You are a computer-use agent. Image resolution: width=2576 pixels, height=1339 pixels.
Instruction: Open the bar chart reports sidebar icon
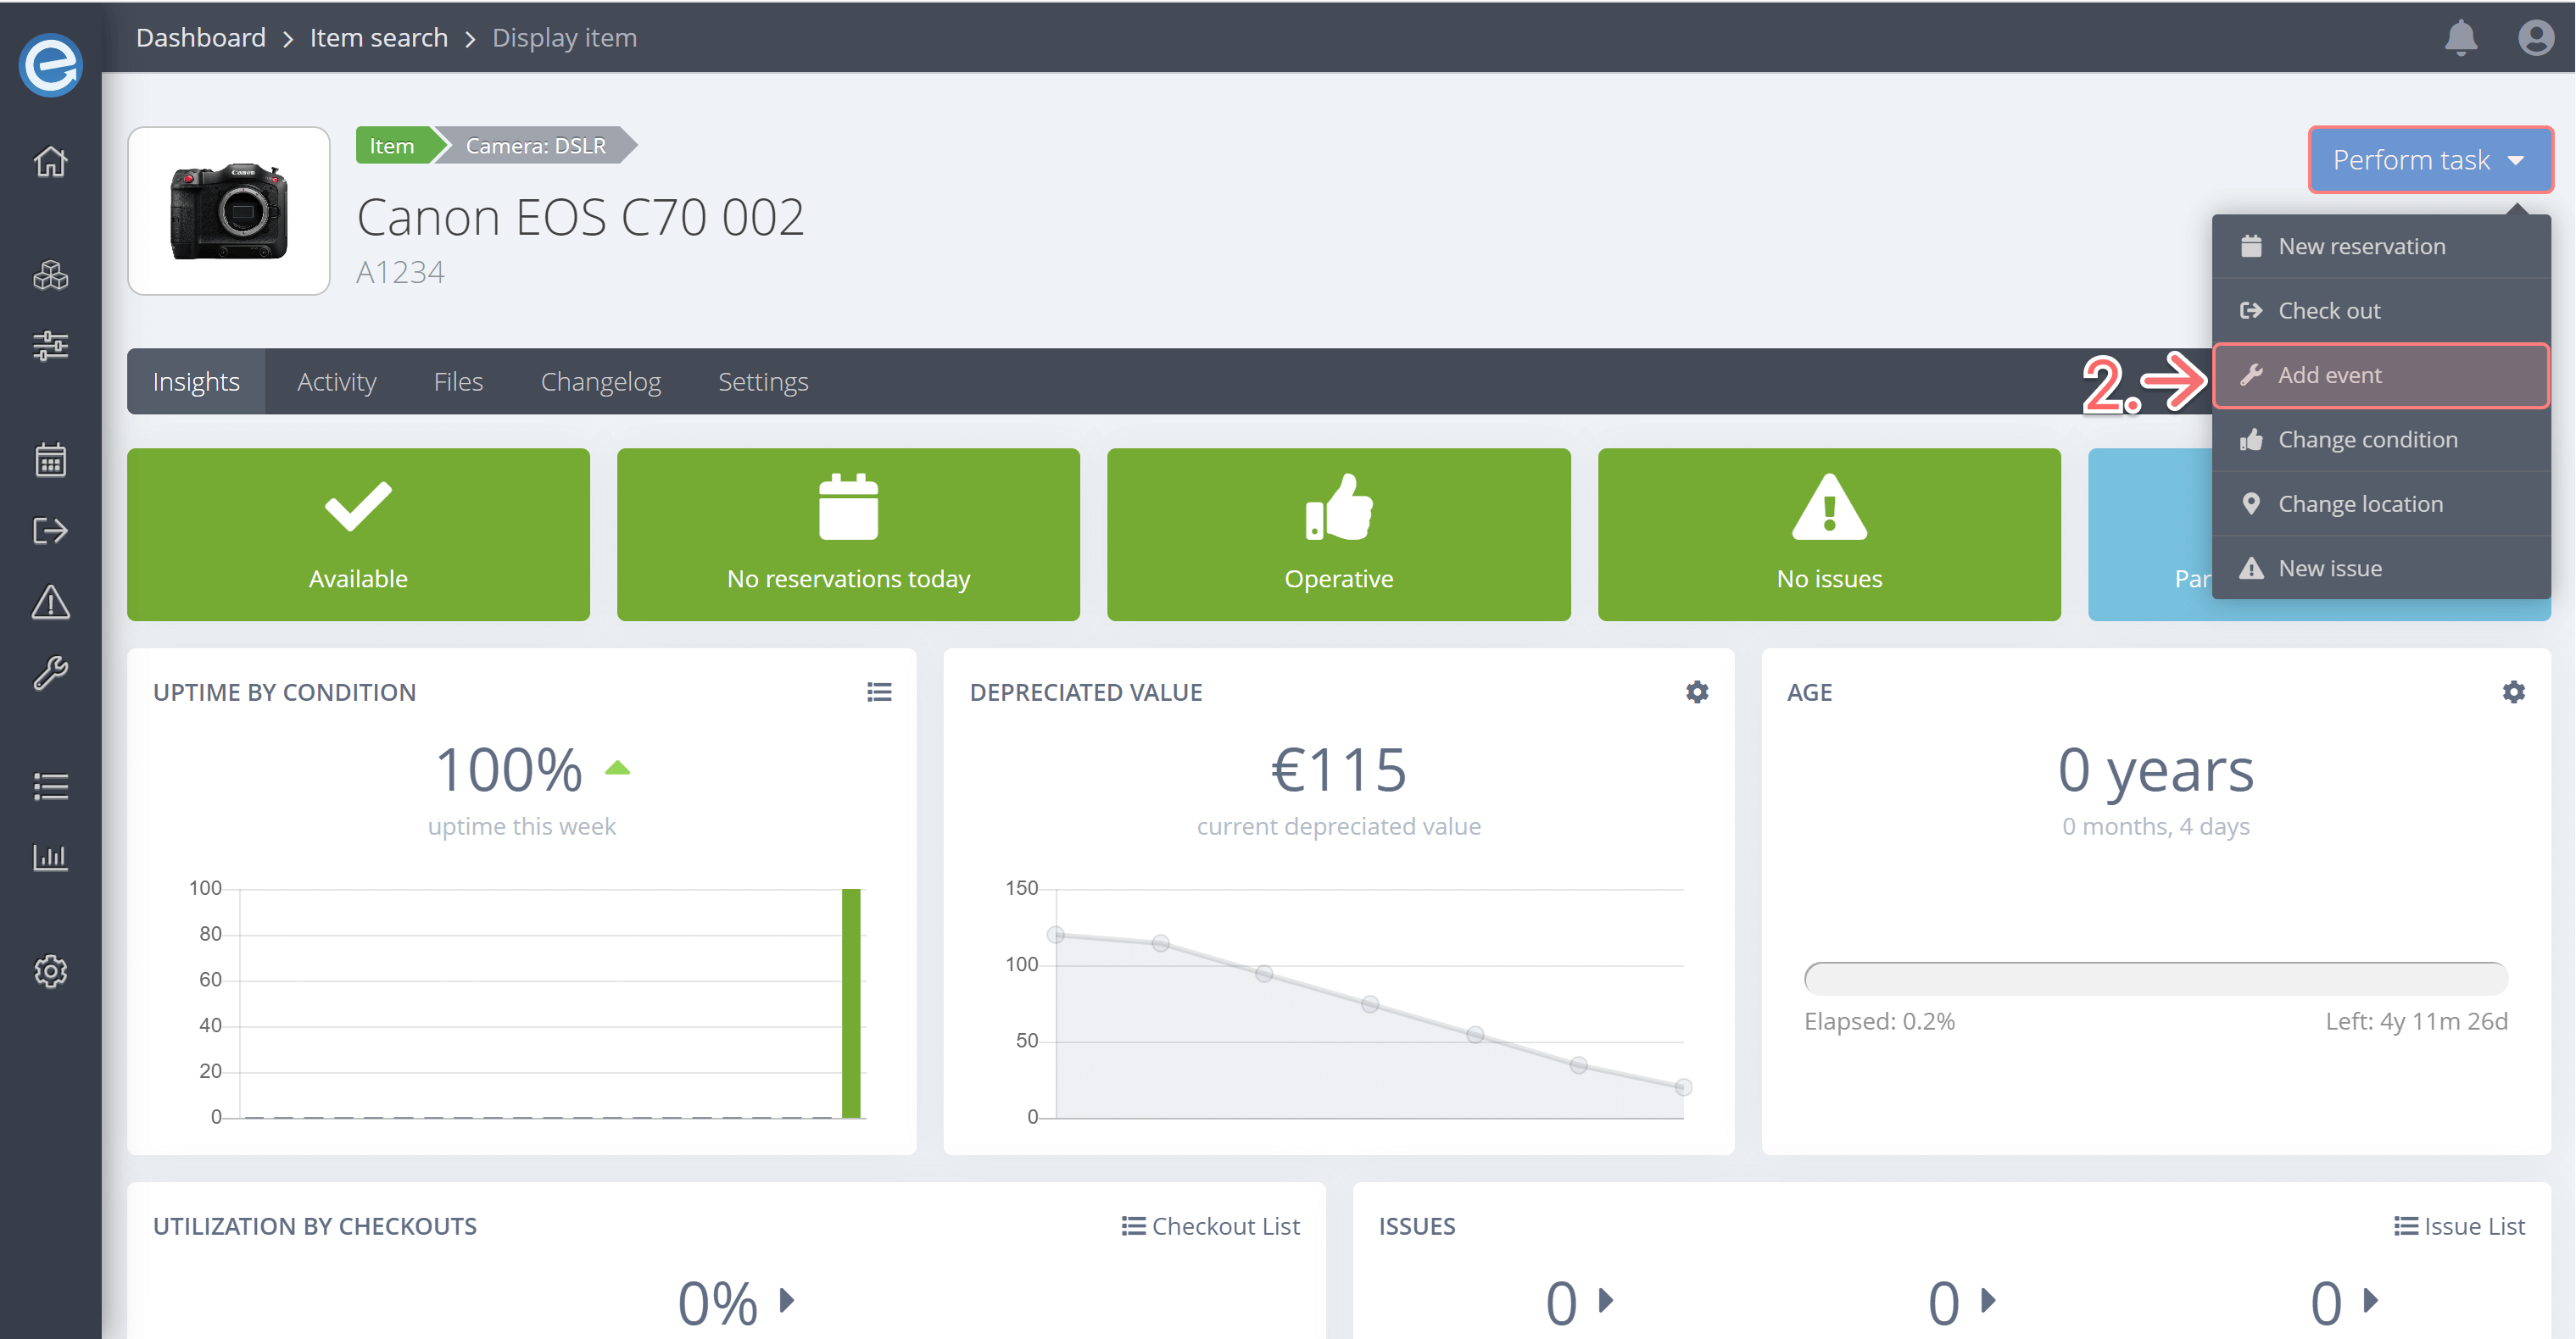pos(50,858)
